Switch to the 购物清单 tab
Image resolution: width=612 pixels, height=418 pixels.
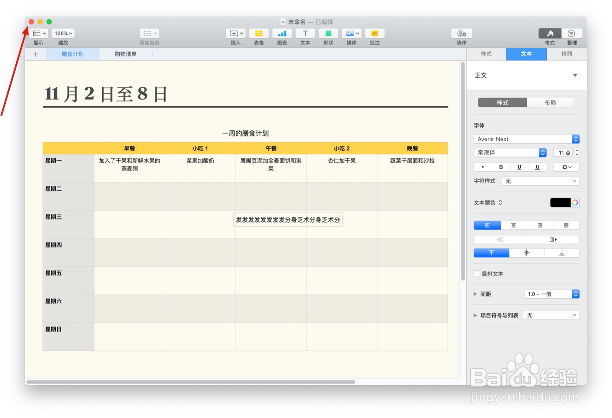(x=125, y=54)
